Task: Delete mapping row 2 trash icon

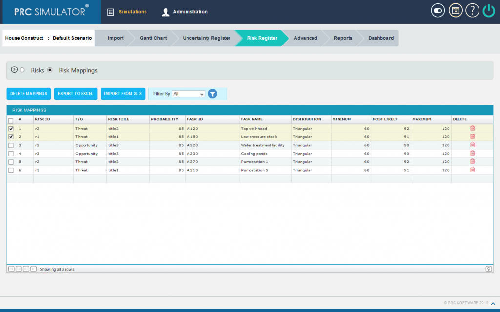Action: tap(472, 136)
